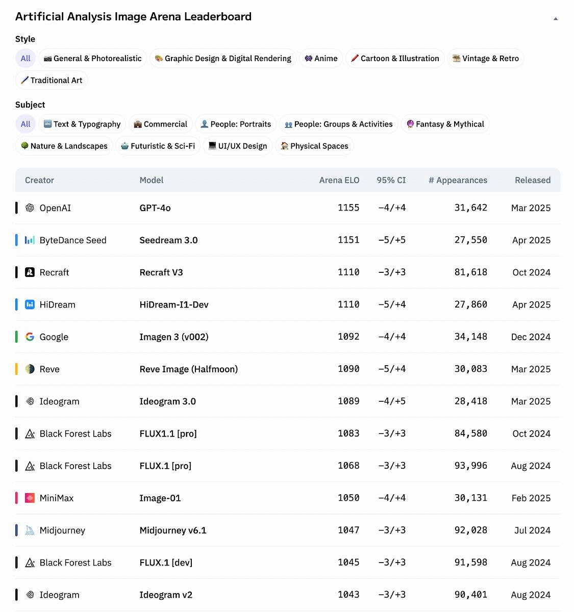The height and width of the screenshot is (612, 574).
Task: Click the briefcase icon on Commercial chip
Action: 138,124
